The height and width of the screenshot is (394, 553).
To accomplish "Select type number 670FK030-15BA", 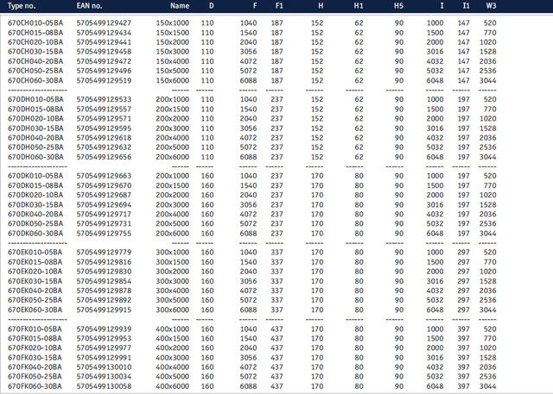I will click(x=35, y=358).
